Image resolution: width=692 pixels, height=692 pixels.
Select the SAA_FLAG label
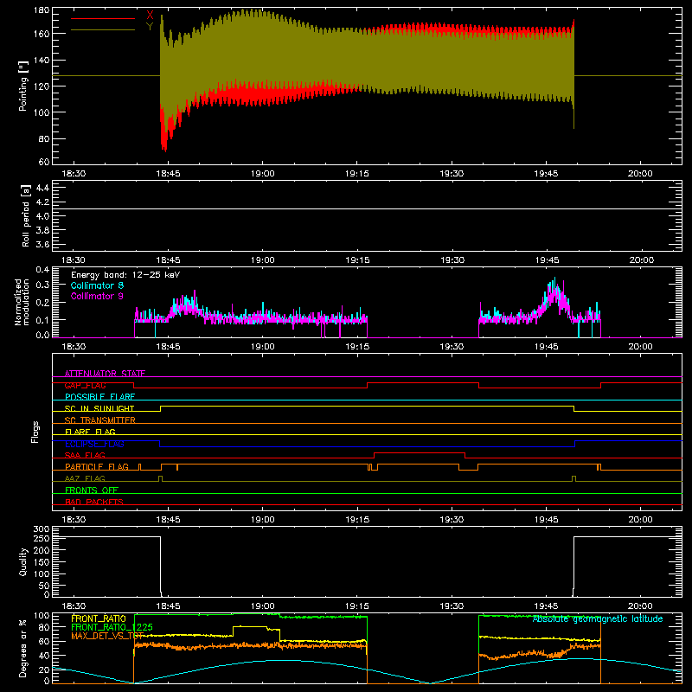85,455
